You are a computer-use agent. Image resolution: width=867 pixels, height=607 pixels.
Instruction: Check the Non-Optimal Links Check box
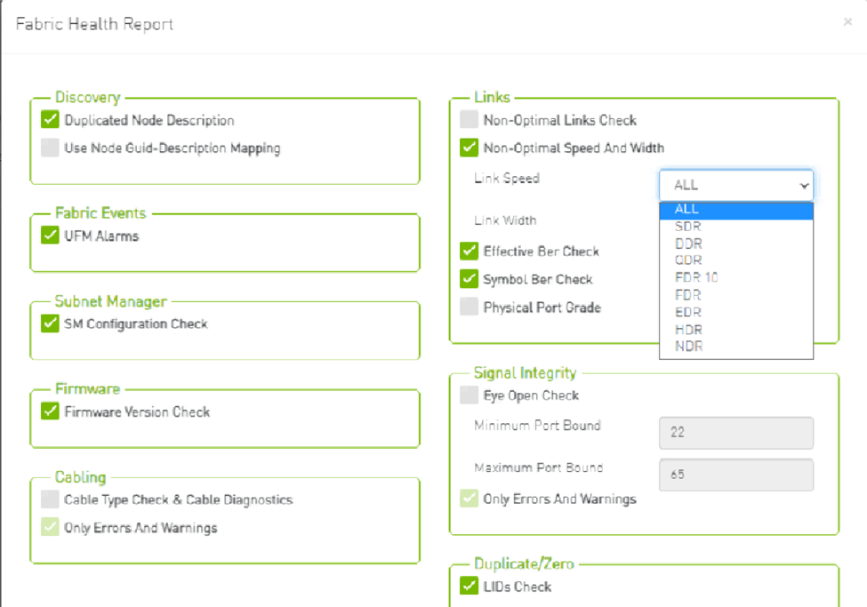469,120
